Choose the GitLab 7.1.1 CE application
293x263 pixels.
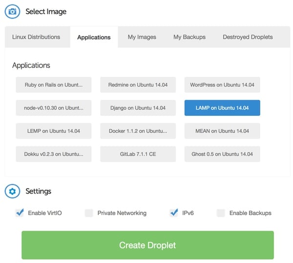click(x=138, y=154)
